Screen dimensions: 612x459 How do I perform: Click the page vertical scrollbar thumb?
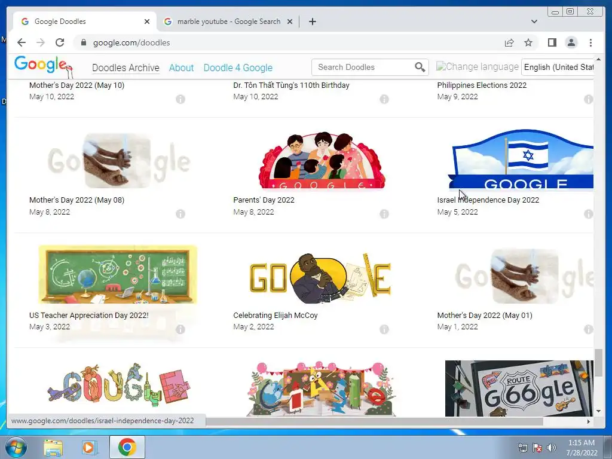(x=598, y=363)
